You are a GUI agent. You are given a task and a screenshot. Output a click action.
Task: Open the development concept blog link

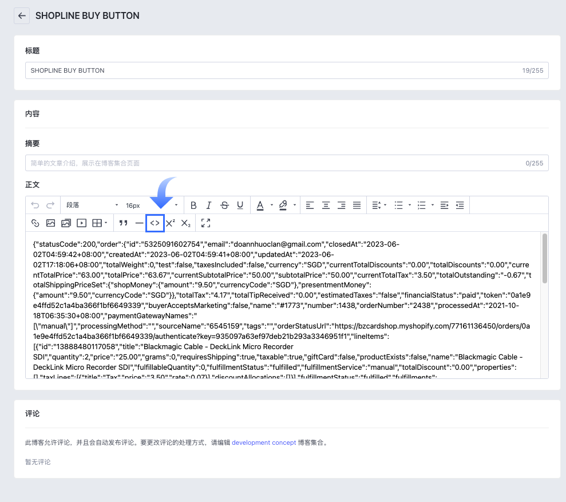[x=264, y=442]
